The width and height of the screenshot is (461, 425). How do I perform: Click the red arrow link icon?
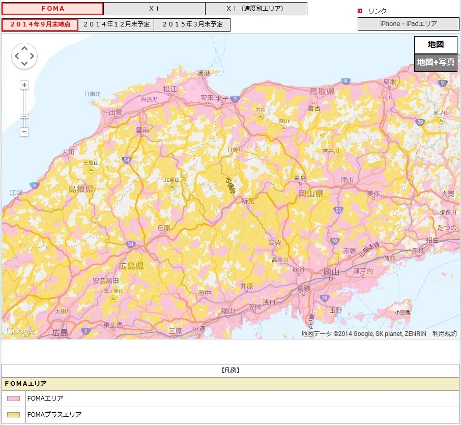pyautogui.click(x=360, y=11)
